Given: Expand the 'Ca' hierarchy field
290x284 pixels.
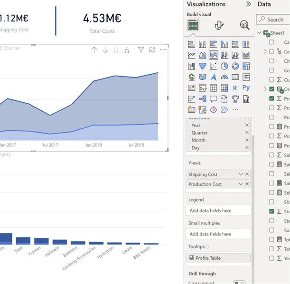Looking at the screenshot, I should [x=265, y=51].
